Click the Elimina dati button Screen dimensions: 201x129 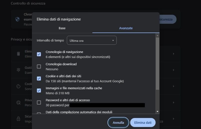click(143, 123)
